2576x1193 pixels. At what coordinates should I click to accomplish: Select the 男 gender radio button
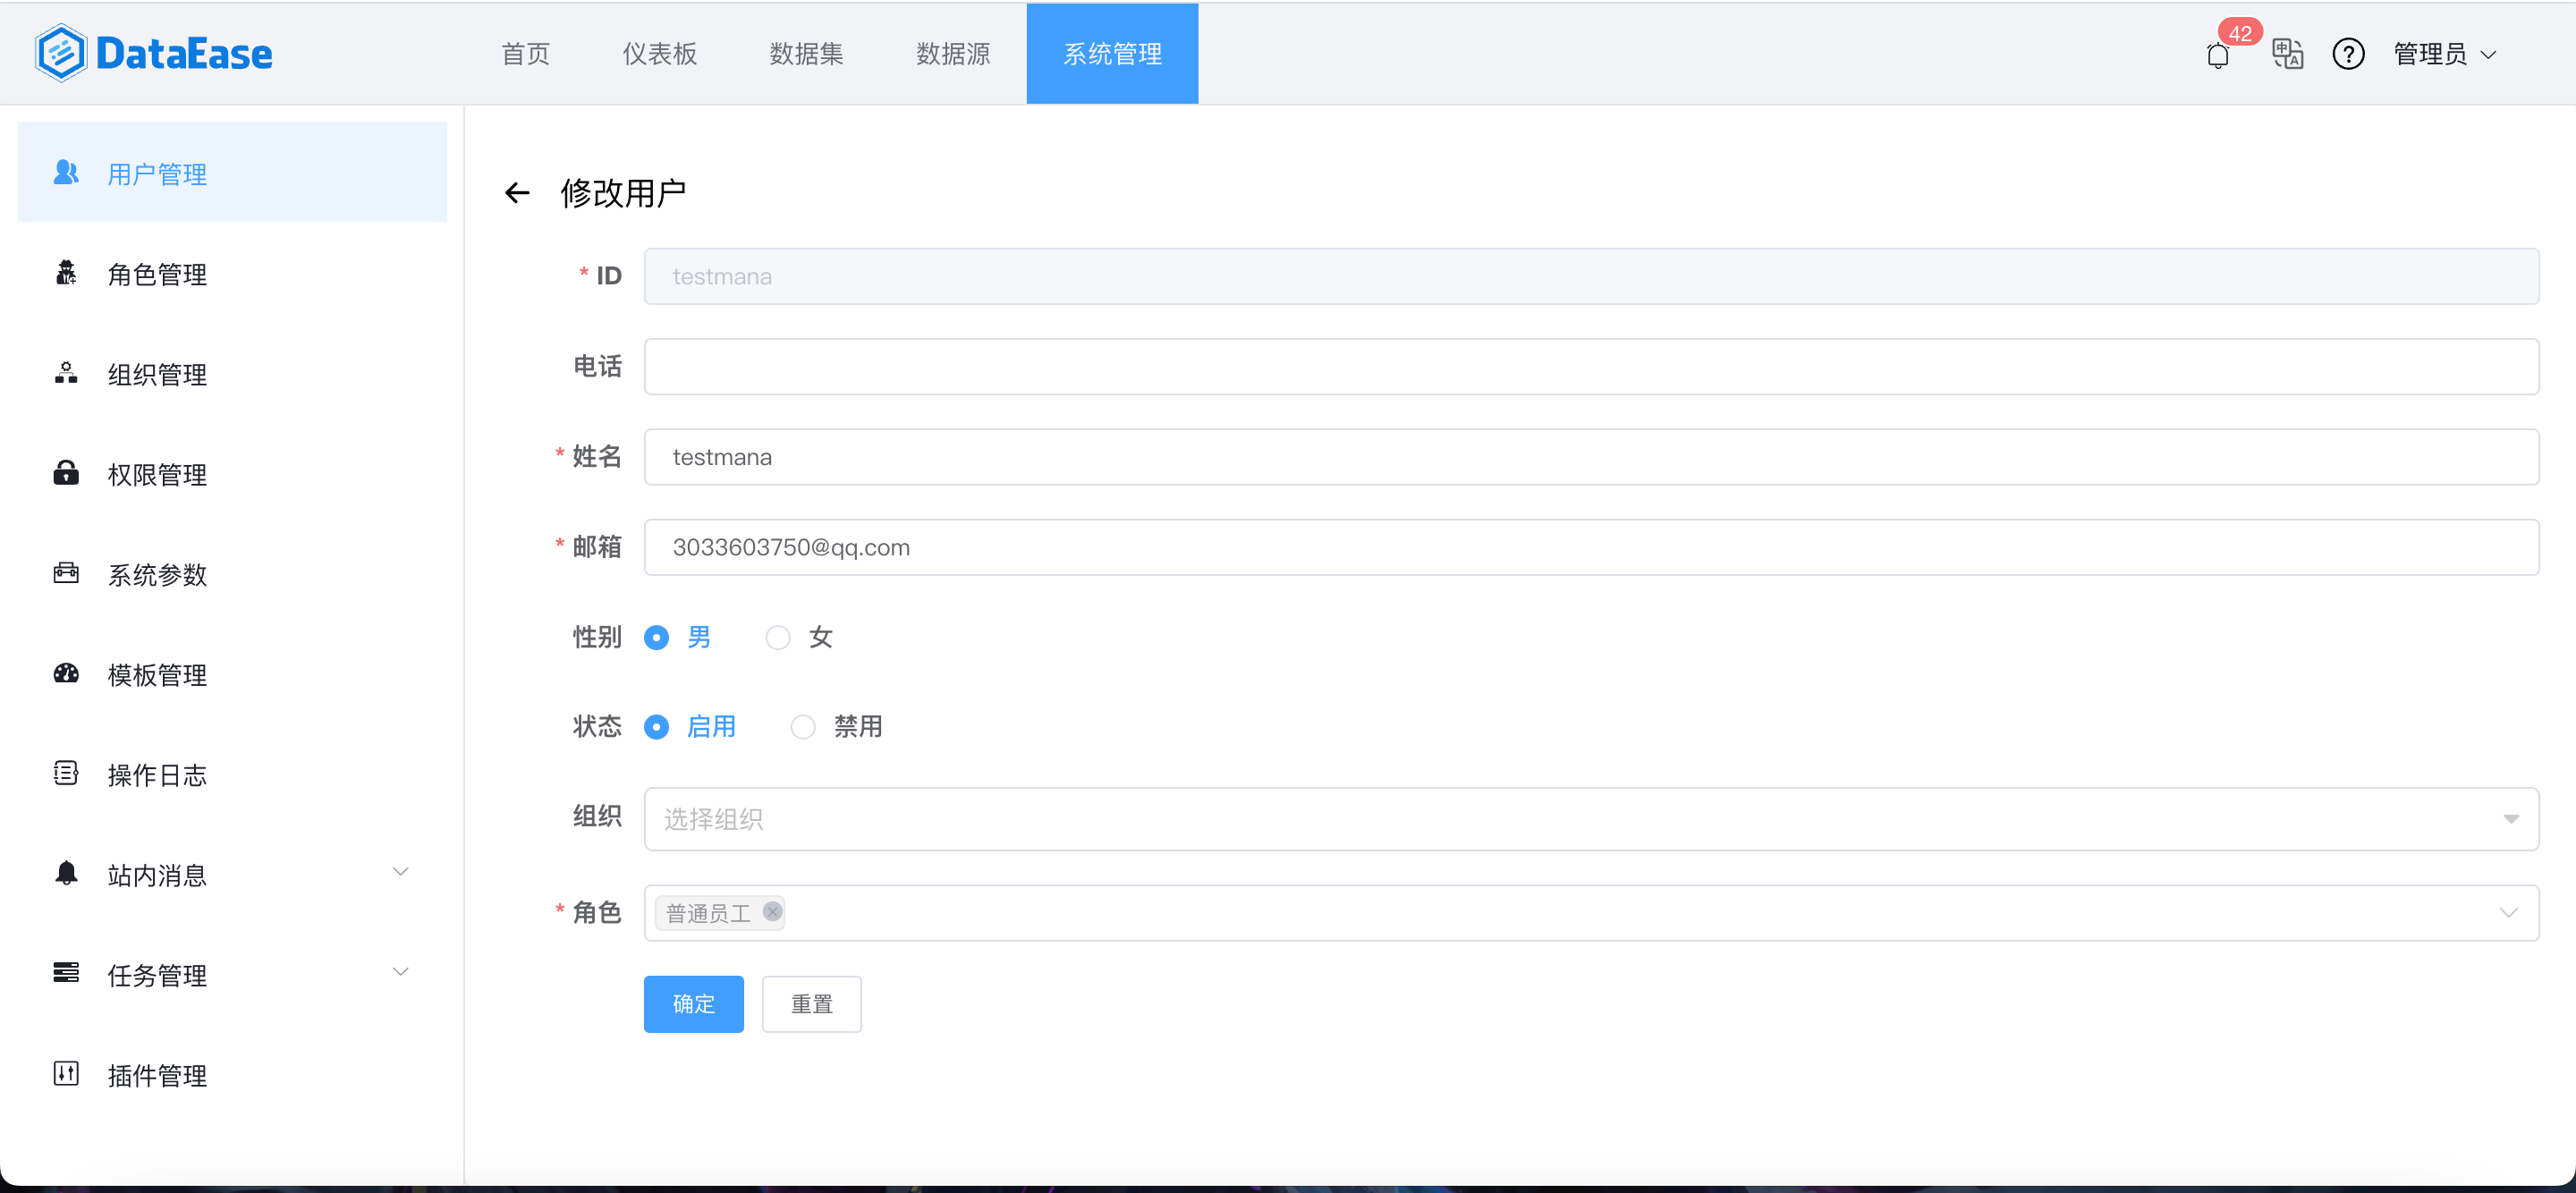click(x=656, y=637)
